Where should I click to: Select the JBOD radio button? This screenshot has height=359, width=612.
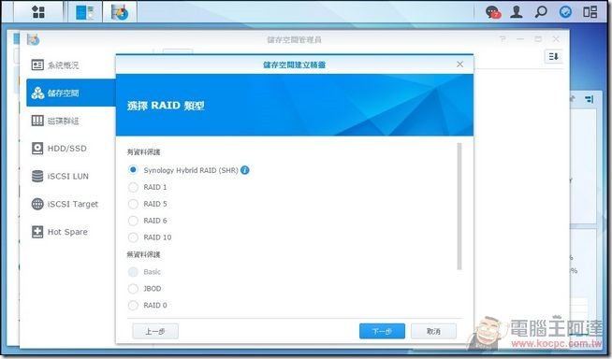click(x=133, y=289)
